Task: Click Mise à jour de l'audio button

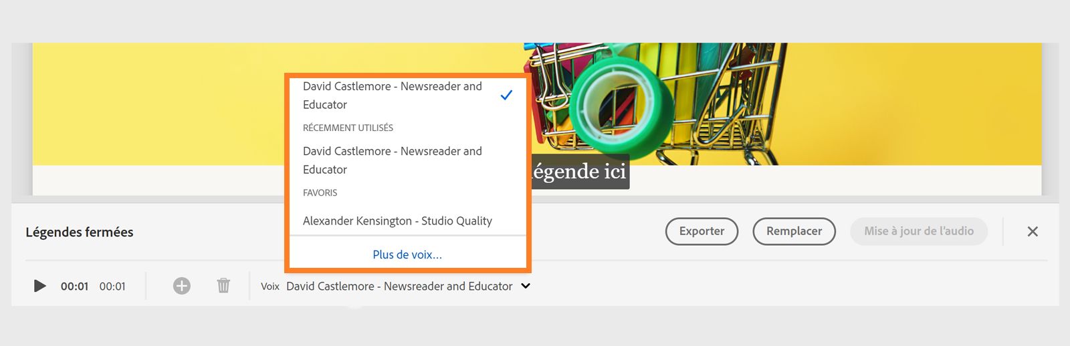Action: pos(918,231)
